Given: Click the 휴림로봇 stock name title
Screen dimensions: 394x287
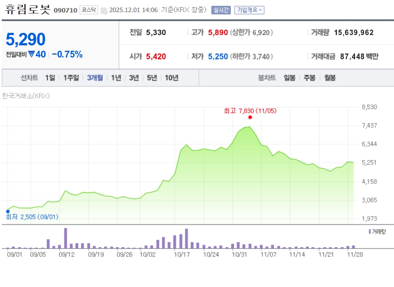Looking at the screenshot, I should pyautogui.click(x=27, y=9).
